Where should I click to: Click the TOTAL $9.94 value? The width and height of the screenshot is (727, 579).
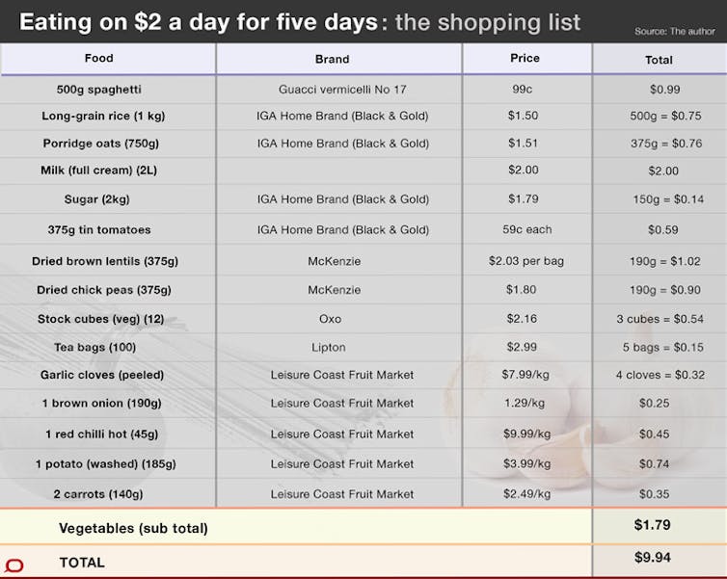[x=653, y=557]
